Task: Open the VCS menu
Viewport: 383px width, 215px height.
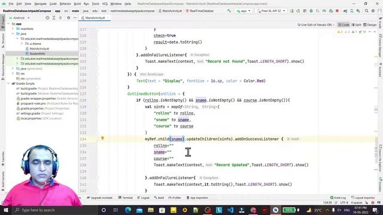Action: (x=105, y=4)
